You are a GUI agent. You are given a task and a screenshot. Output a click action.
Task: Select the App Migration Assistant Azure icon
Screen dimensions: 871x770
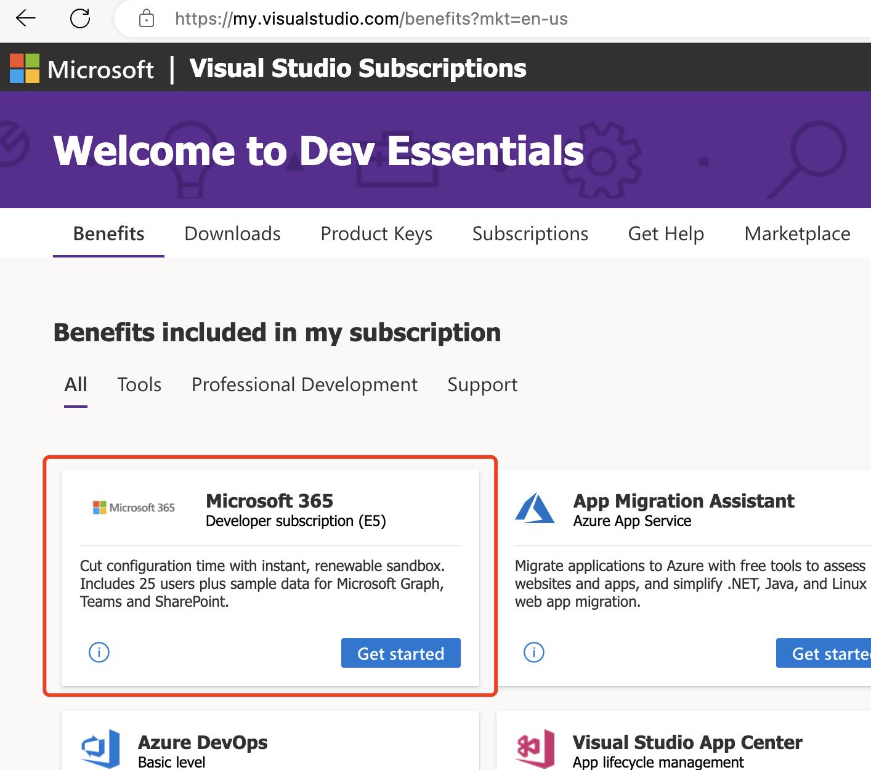535,509
